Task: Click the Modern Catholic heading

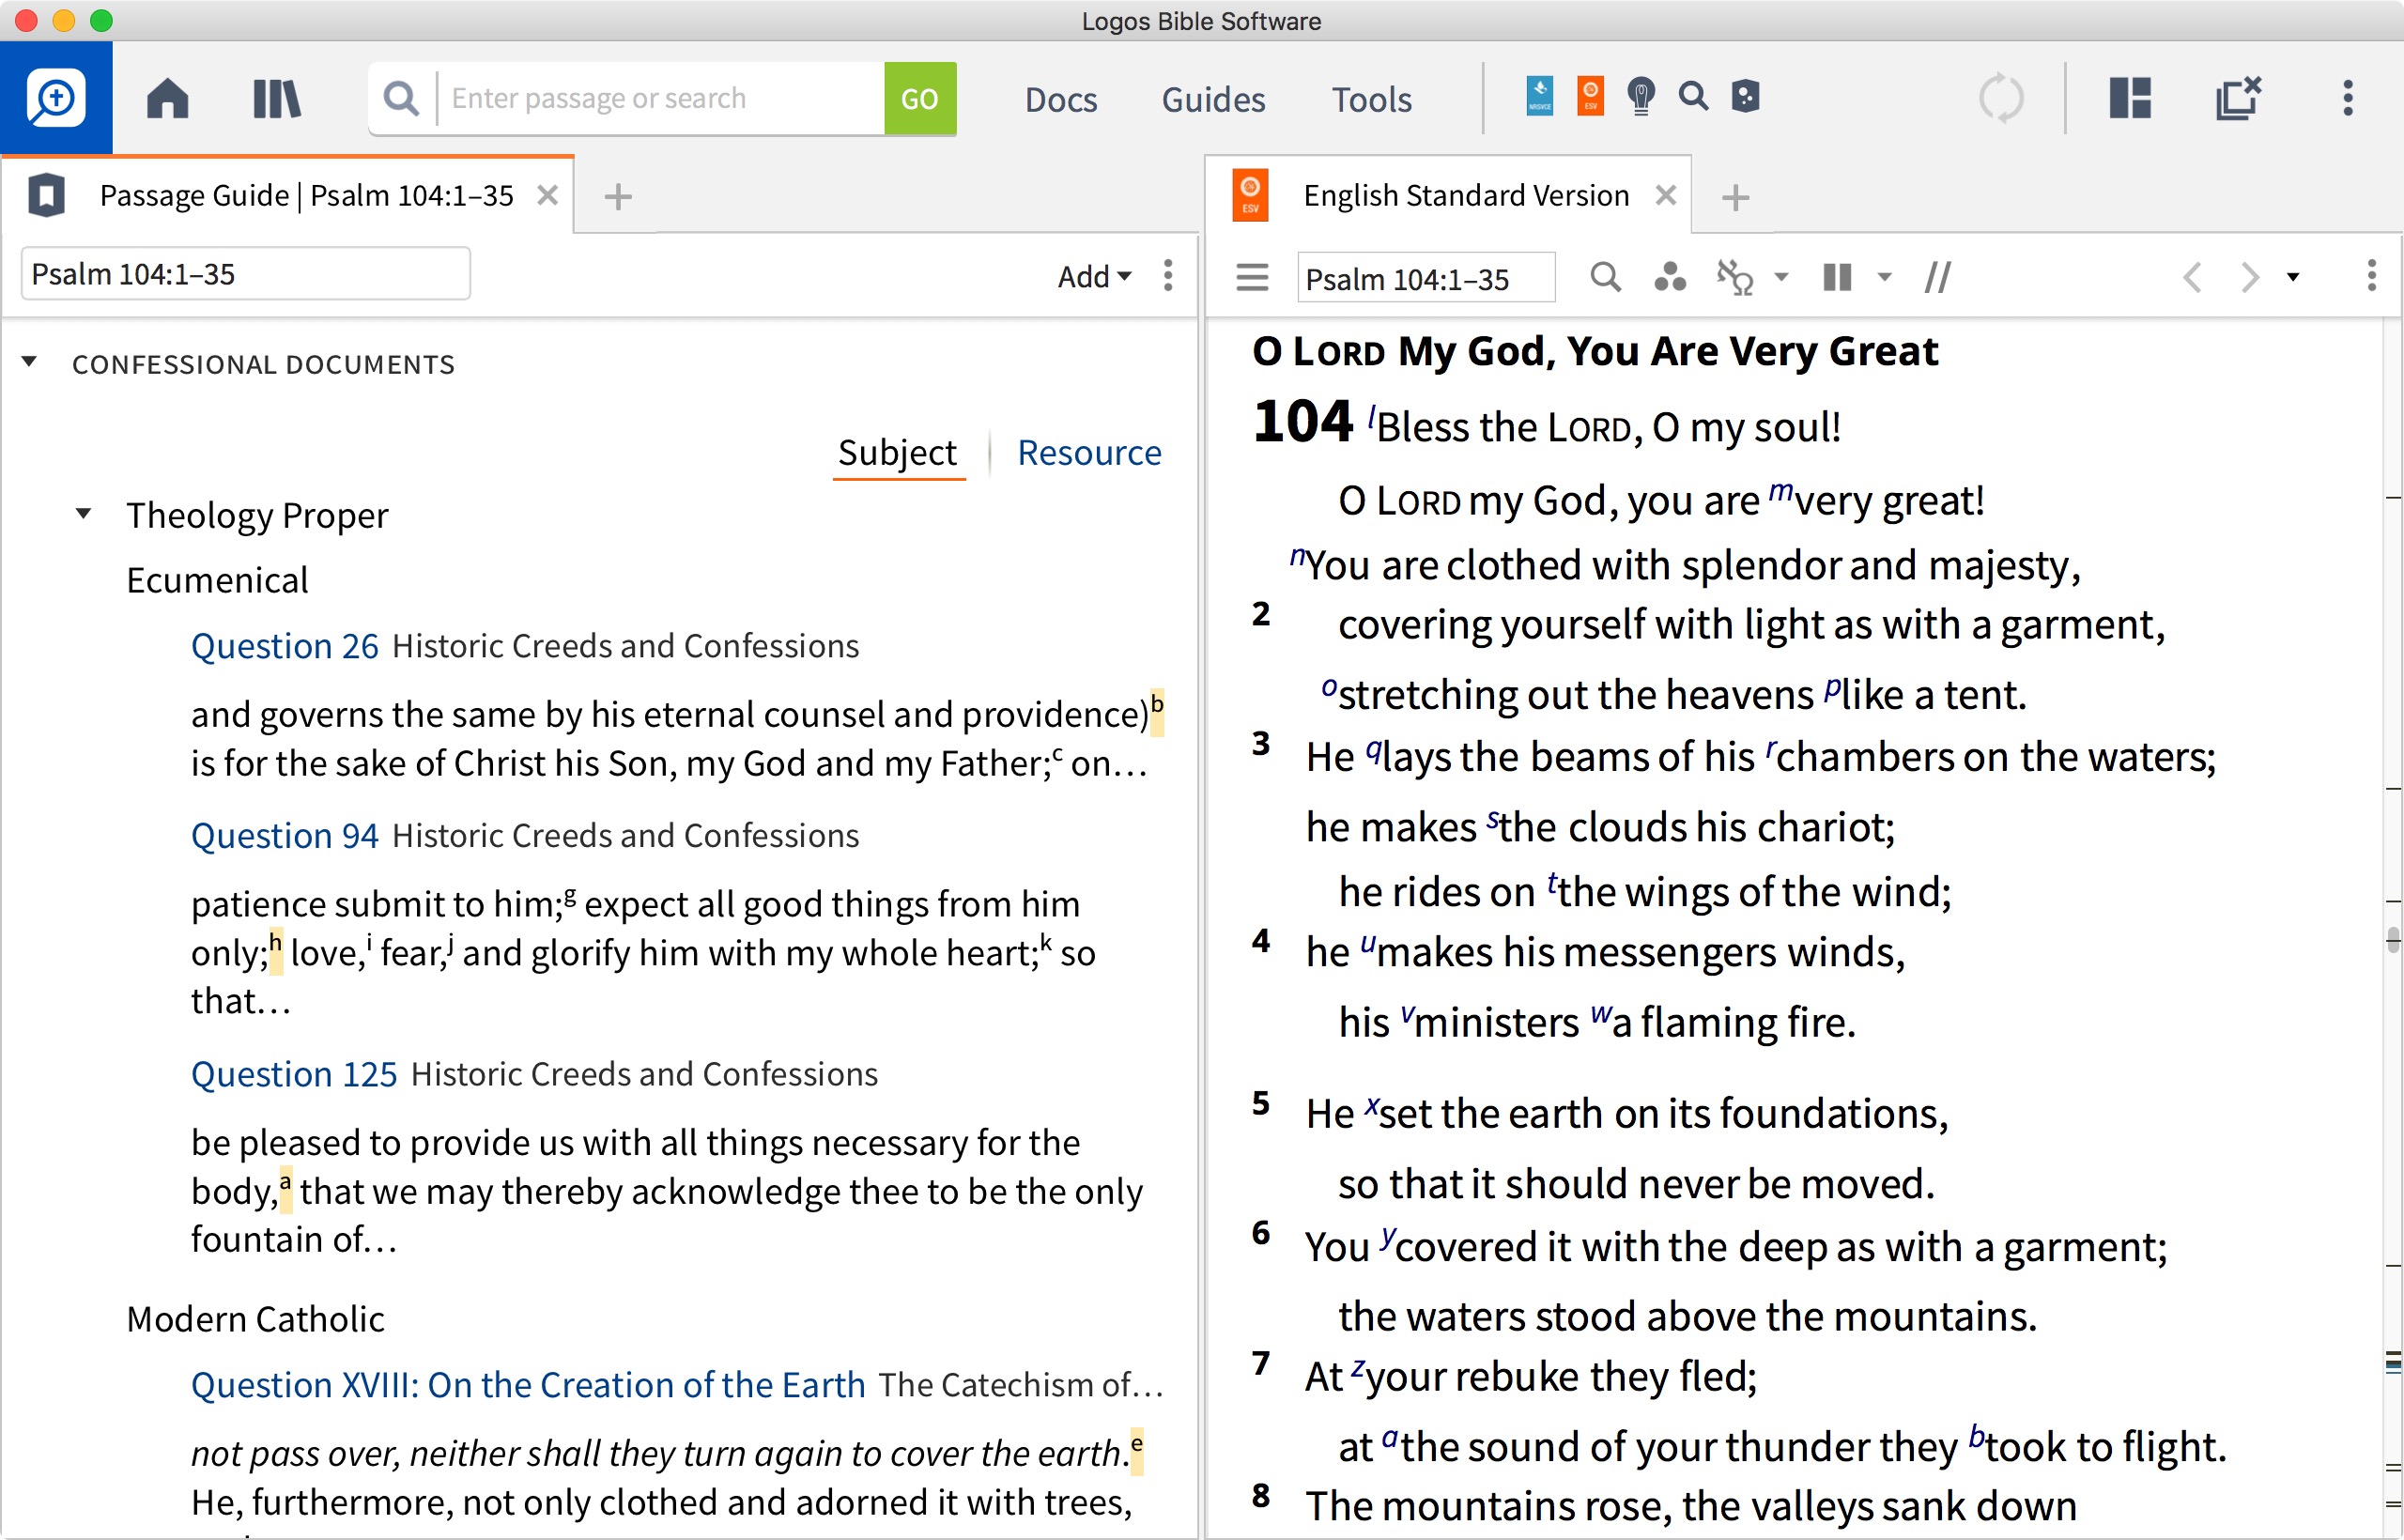Action: pyautogui.click(x=255, y=1319)
